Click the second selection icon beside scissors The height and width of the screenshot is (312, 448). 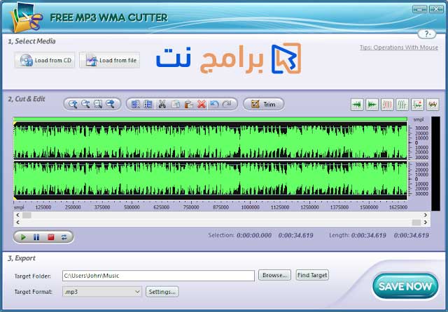[148, 104]
